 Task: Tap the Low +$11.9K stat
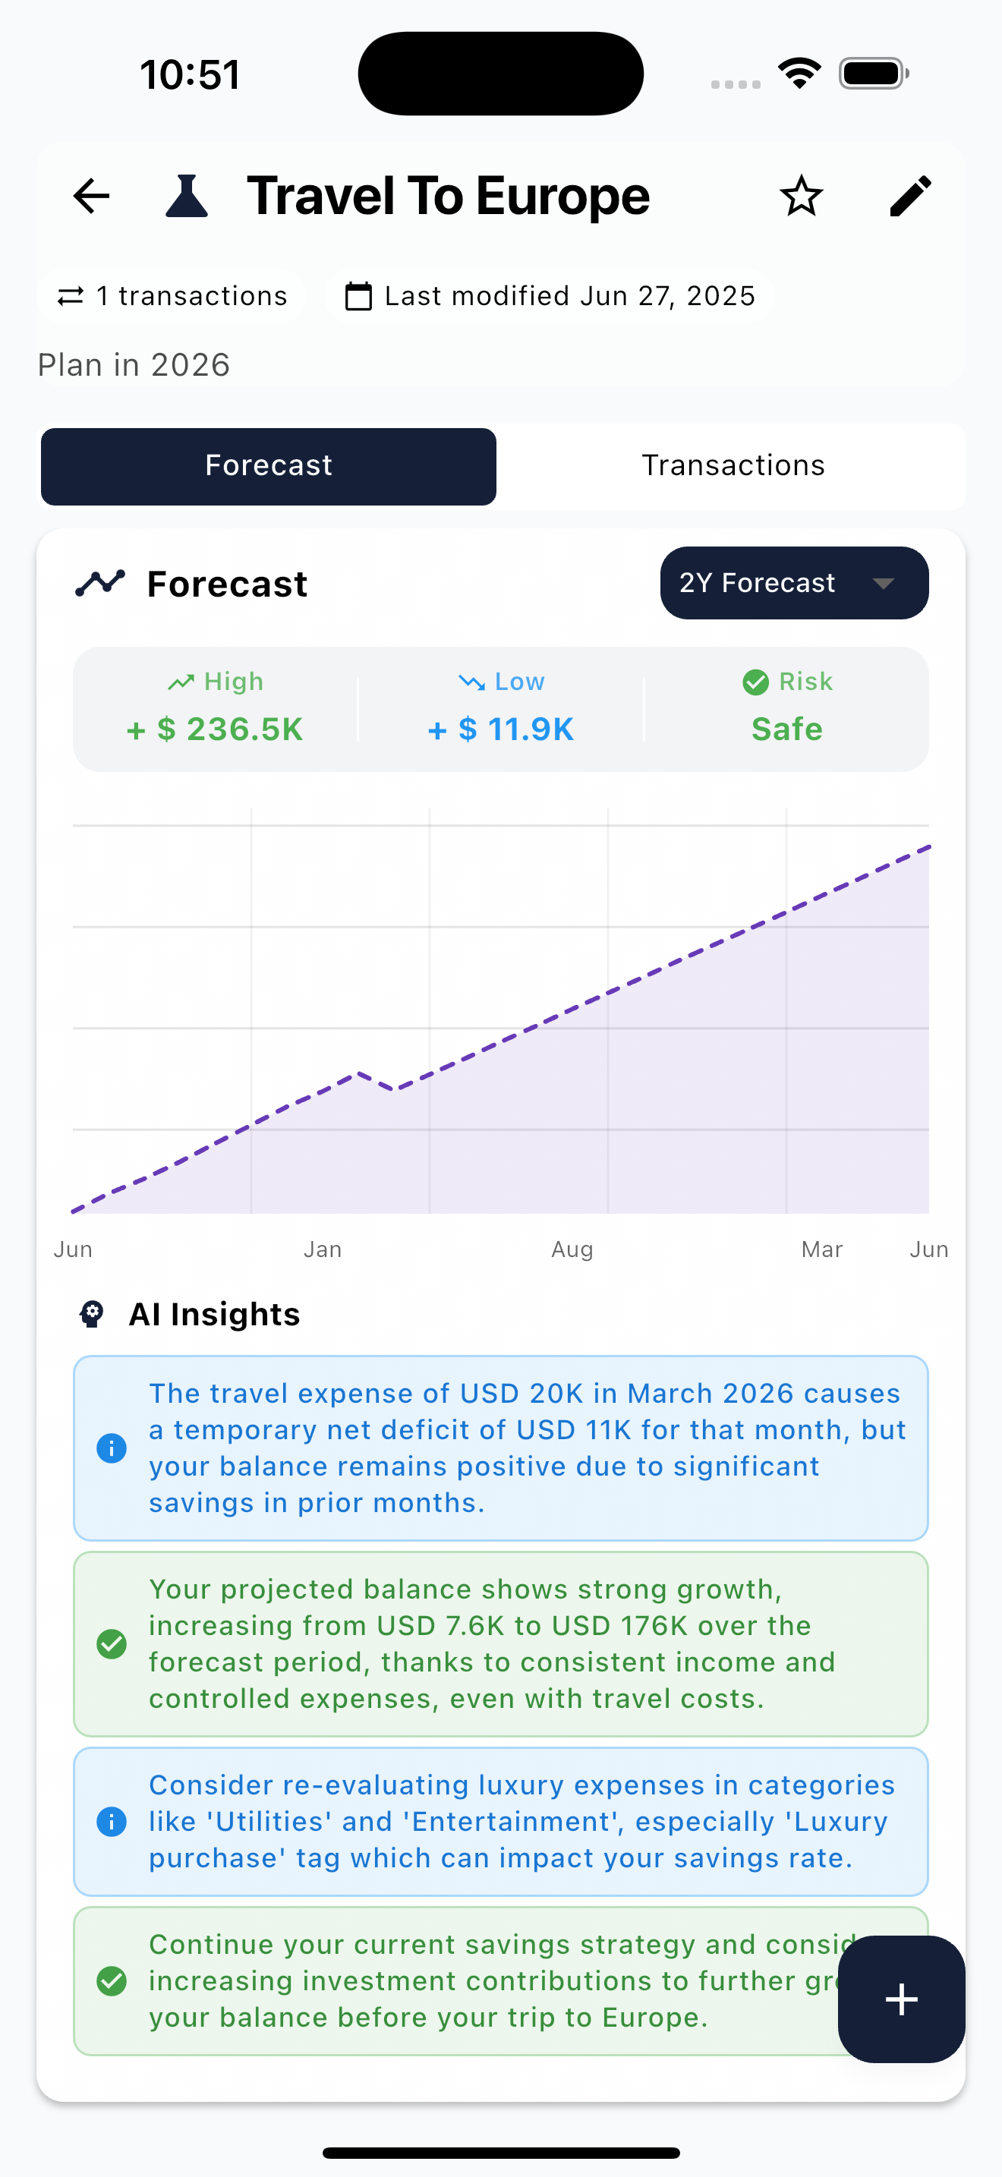click(x=500, y=708)
